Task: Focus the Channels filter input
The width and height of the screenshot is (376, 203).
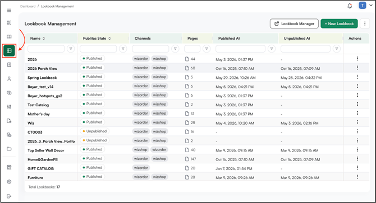Action: (x=150, y=49)
